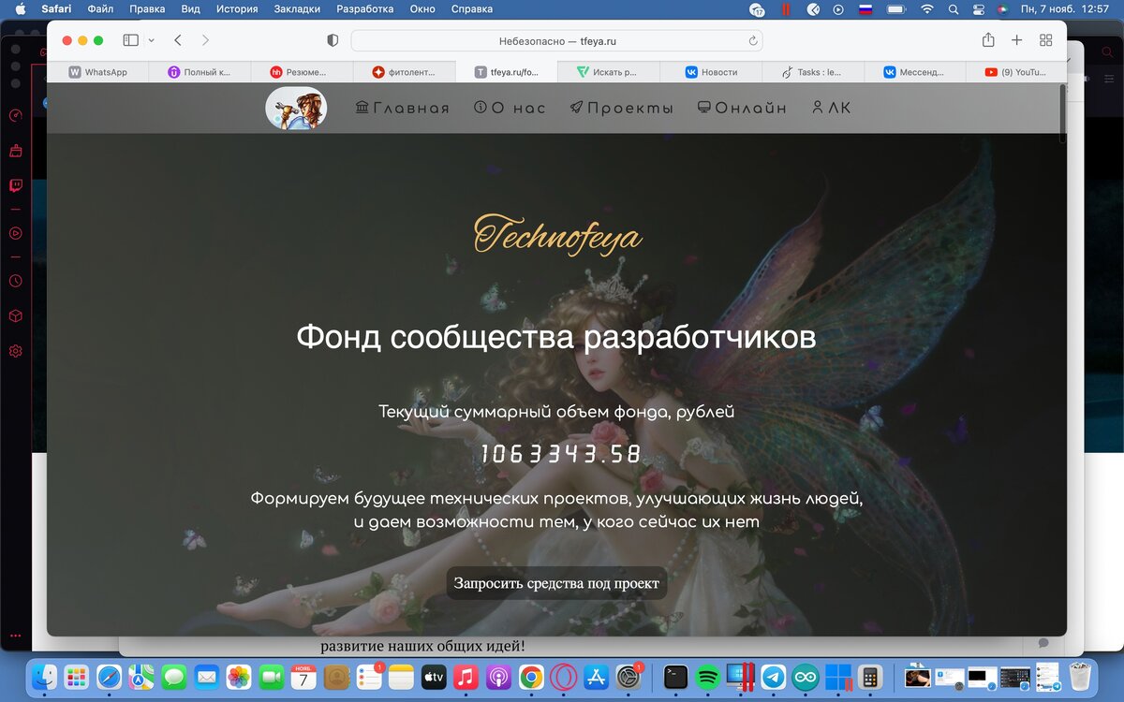Go back to previous page
Screen dimensions: 1124x702
pyautogui.click(x=178, y=40)
